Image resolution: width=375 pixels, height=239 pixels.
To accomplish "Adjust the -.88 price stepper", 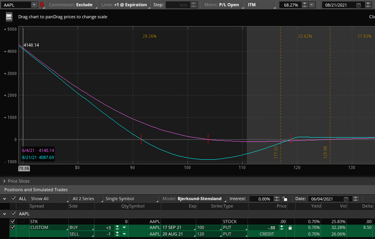I will 282,227.
